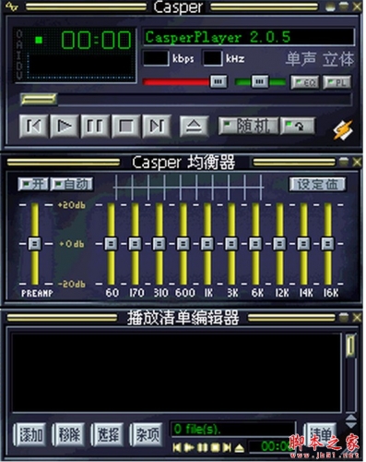Click the 310 Hz band slider handle
Image resolution: width=366 pixels, height=462 pixels.
[159, 244]
